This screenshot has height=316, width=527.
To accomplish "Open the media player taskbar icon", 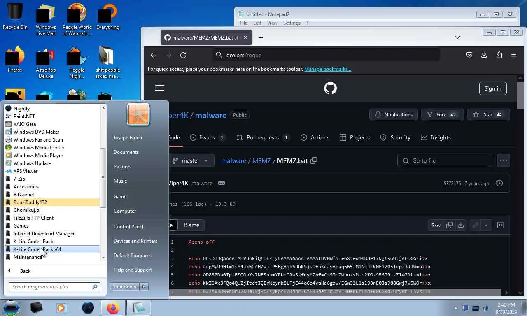I will tap(61, 308).
